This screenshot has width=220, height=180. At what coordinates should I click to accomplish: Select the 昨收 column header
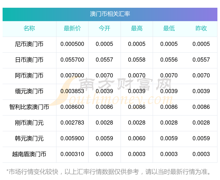click(x=201, y=28)
